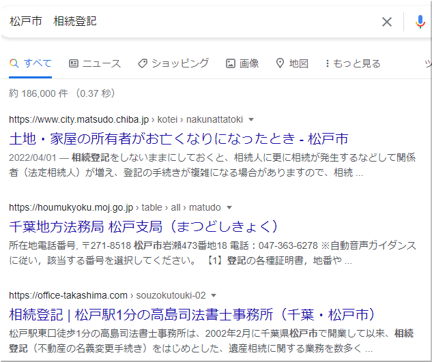The image size is (432, 362).
Task: Click the result count text 約 186,000 件
Action: point(38,93)
